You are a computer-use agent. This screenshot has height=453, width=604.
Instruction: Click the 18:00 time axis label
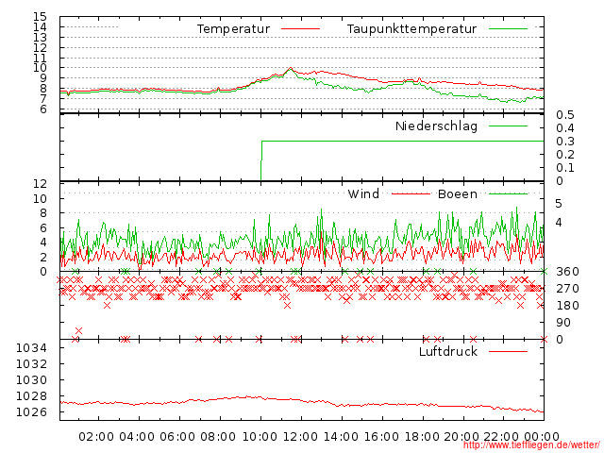click(422, 437)
